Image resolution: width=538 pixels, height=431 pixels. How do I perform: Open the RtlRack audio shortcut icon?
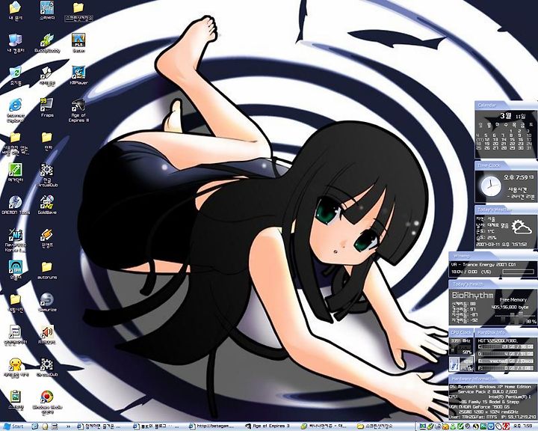(47, 333)
